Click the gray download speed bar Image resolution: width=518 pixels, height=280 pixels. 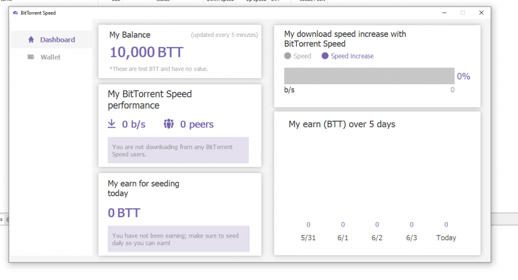[x=369, y=76]
